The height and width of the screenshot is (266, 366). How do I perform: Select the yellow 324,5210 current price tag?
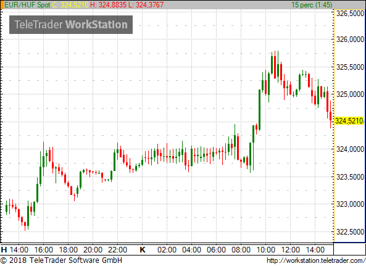(349, 121)
